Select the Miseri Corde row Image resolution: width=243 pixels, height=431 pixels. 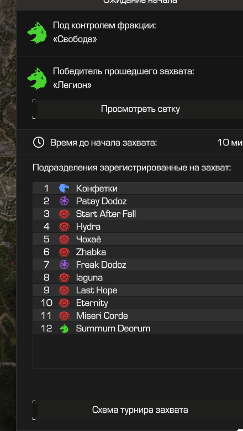click(138, 315)
